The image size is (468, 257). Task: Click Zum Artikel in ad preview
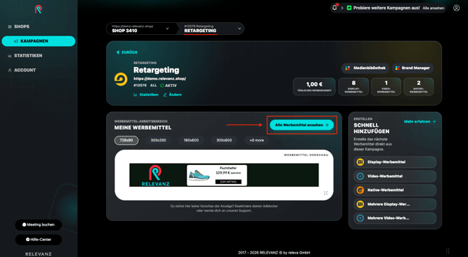tap(228, 182)
